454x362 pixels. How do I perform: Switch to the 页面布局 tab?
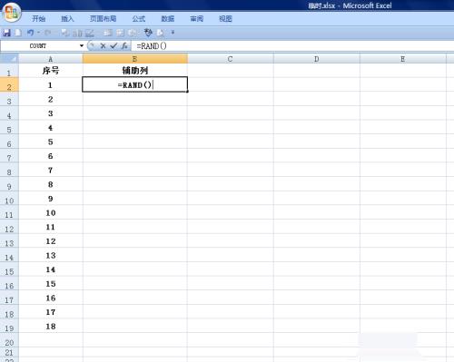(103, 19)
